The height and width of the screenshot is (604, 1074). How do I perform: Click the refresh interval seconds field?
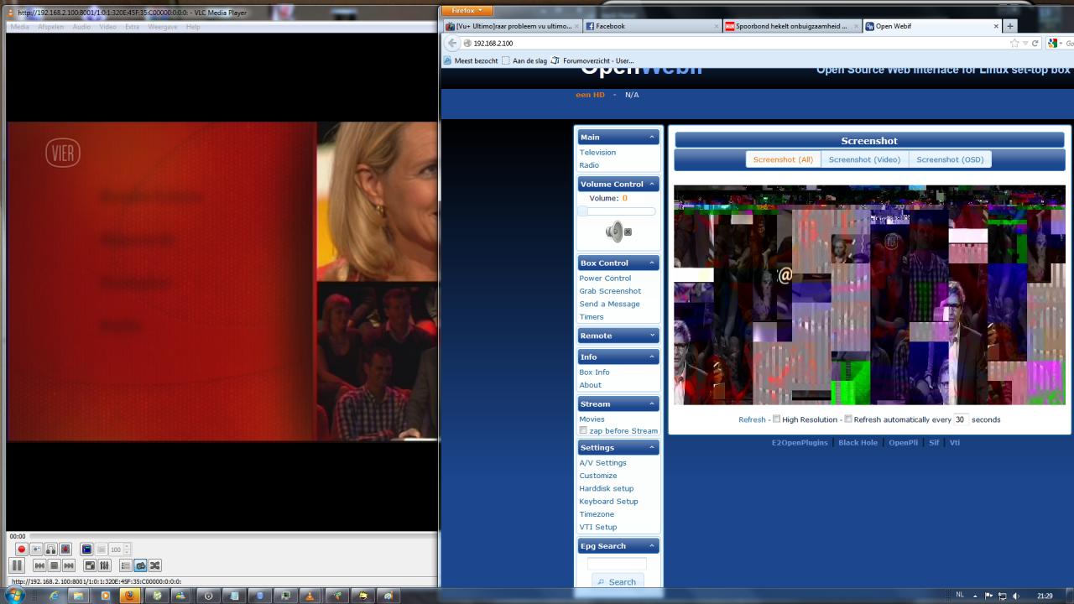[x=961, y=419]
